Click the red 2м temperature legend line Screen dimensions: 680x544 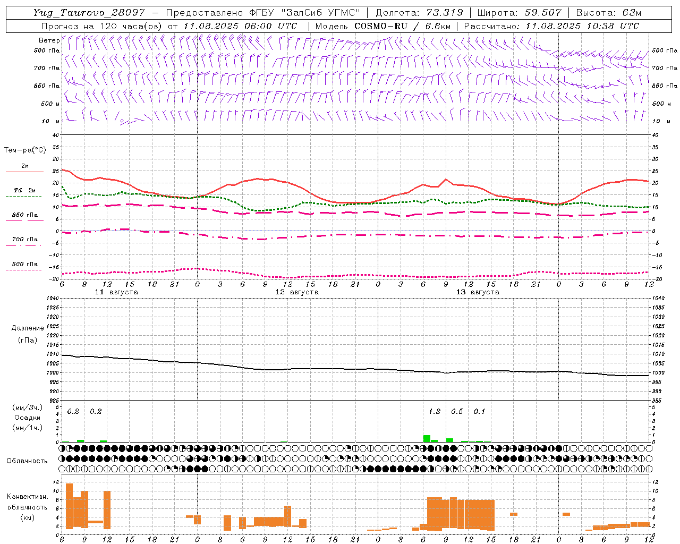coord(24,172)
